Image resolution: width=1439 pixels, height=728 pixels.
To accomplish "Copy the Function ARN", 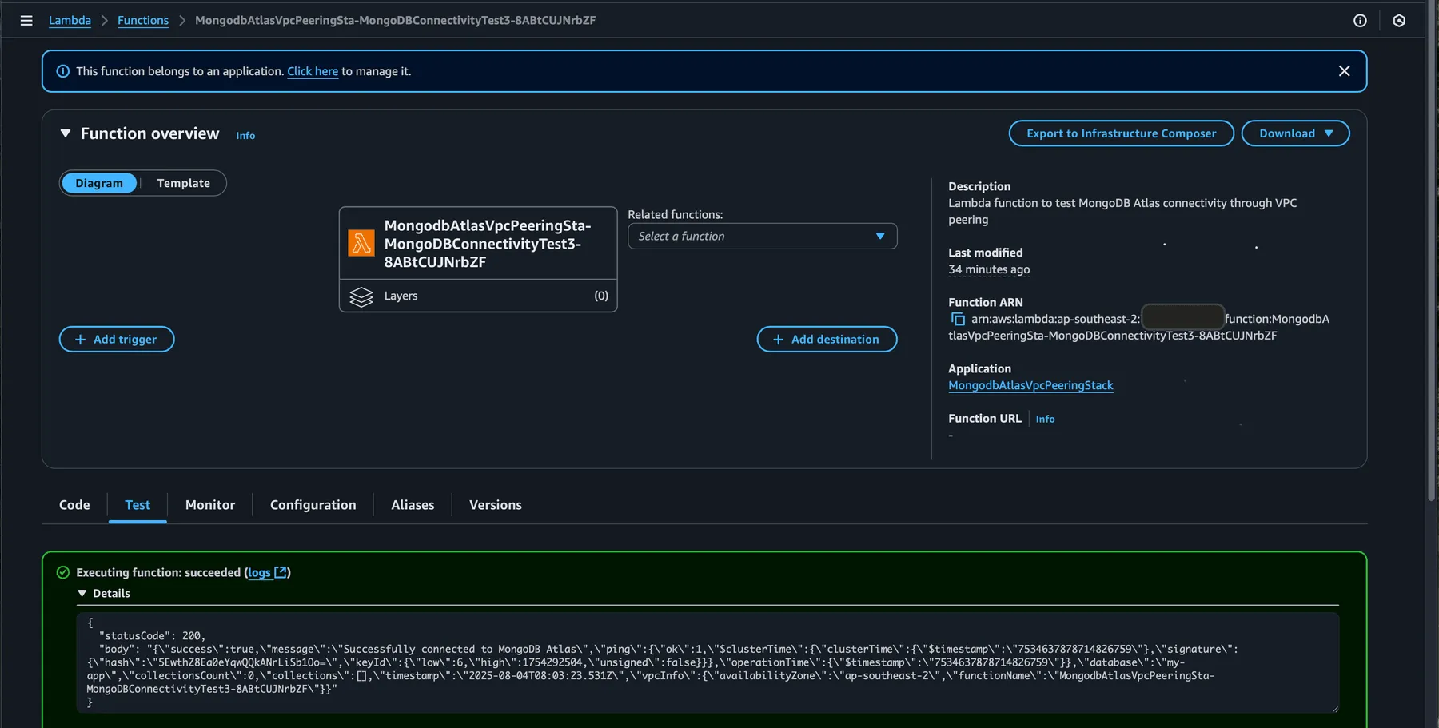I will click(958, 319).
